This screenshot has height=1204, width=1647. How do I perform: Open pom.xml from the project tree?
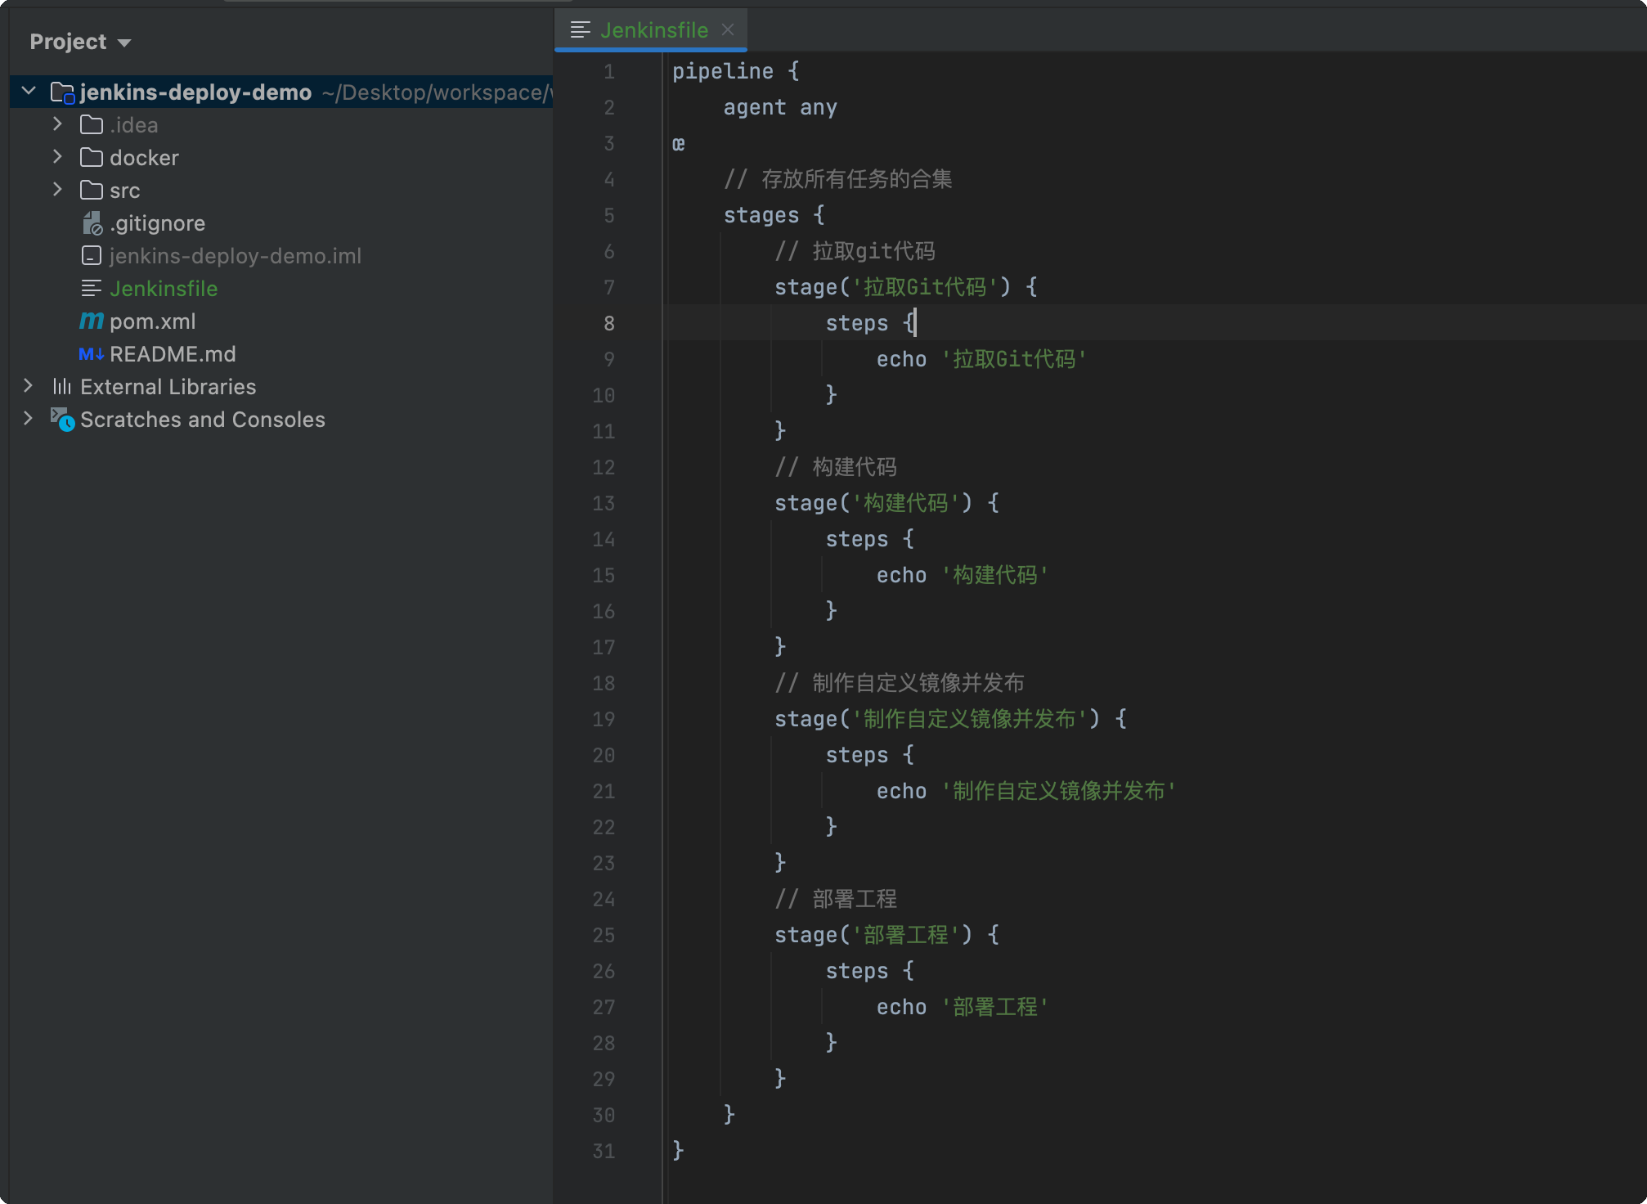pyautogui.click(x=153, y=321)
